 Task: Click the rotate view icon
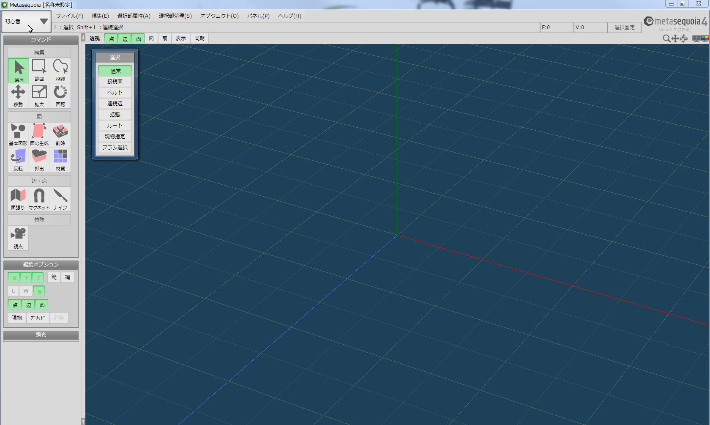click(x=684, y=38)
